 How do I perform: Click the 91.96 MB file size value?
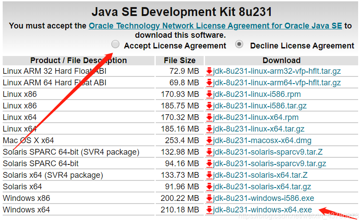[x=182, y=187]
